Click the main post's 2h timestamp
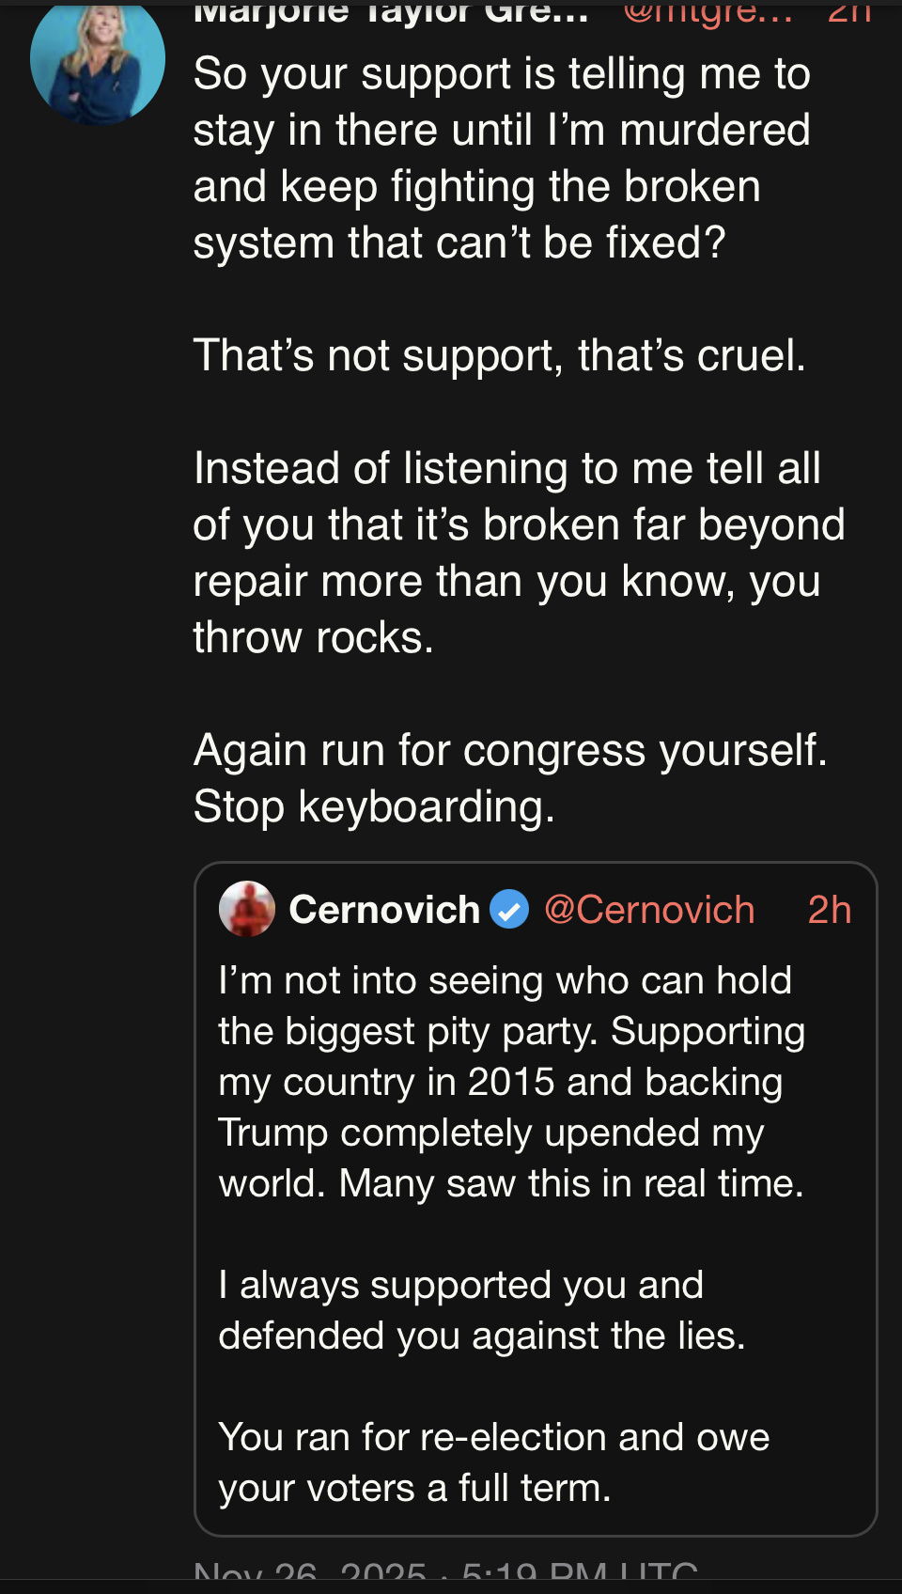Viewport: 902px width, 1594px height. pos(848,11)
